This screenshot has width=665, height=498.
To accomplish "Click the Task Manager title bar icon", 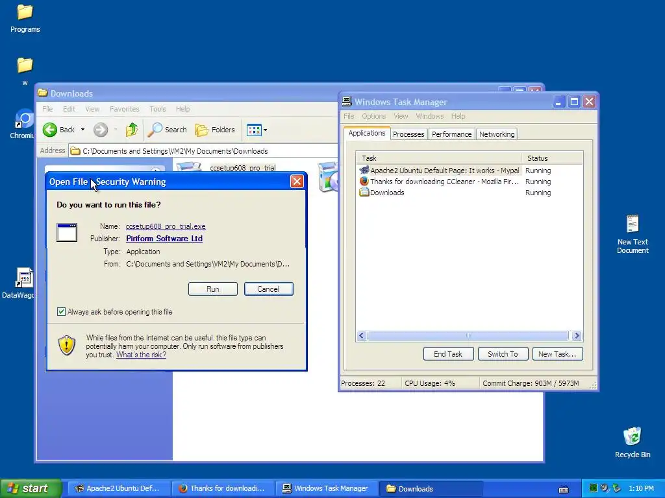I will [347, 102].
